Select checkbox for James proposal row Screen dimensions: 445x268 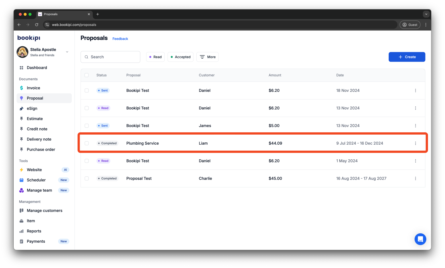pos(86,126)
